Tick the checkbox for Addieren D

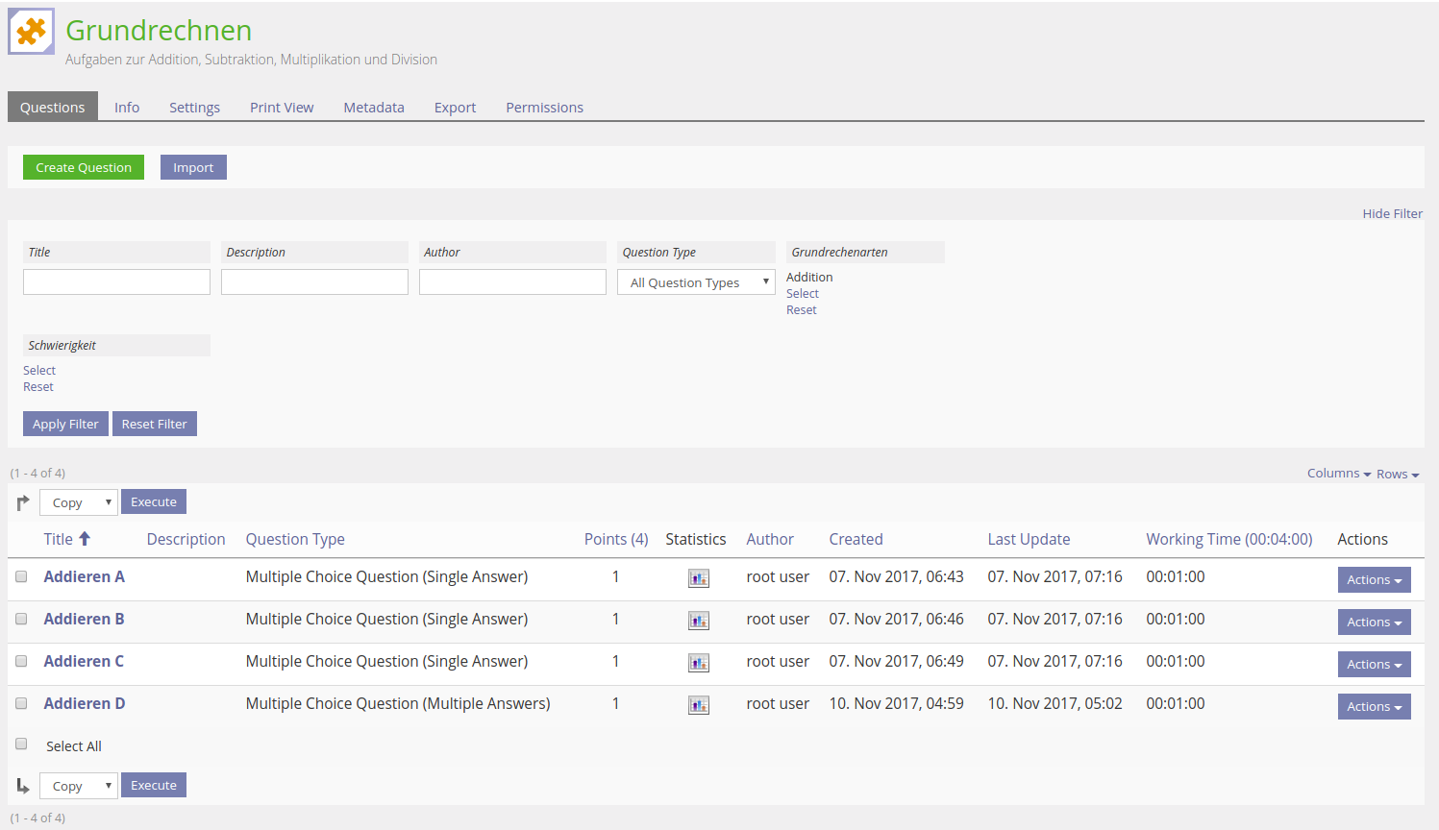[x=21, y=703]
